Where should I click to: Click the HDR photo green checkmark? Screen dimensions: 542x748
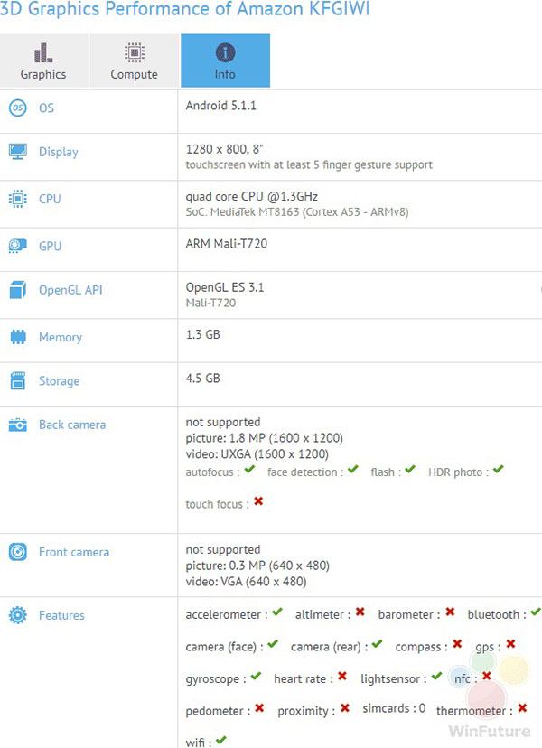click(499, 470)
